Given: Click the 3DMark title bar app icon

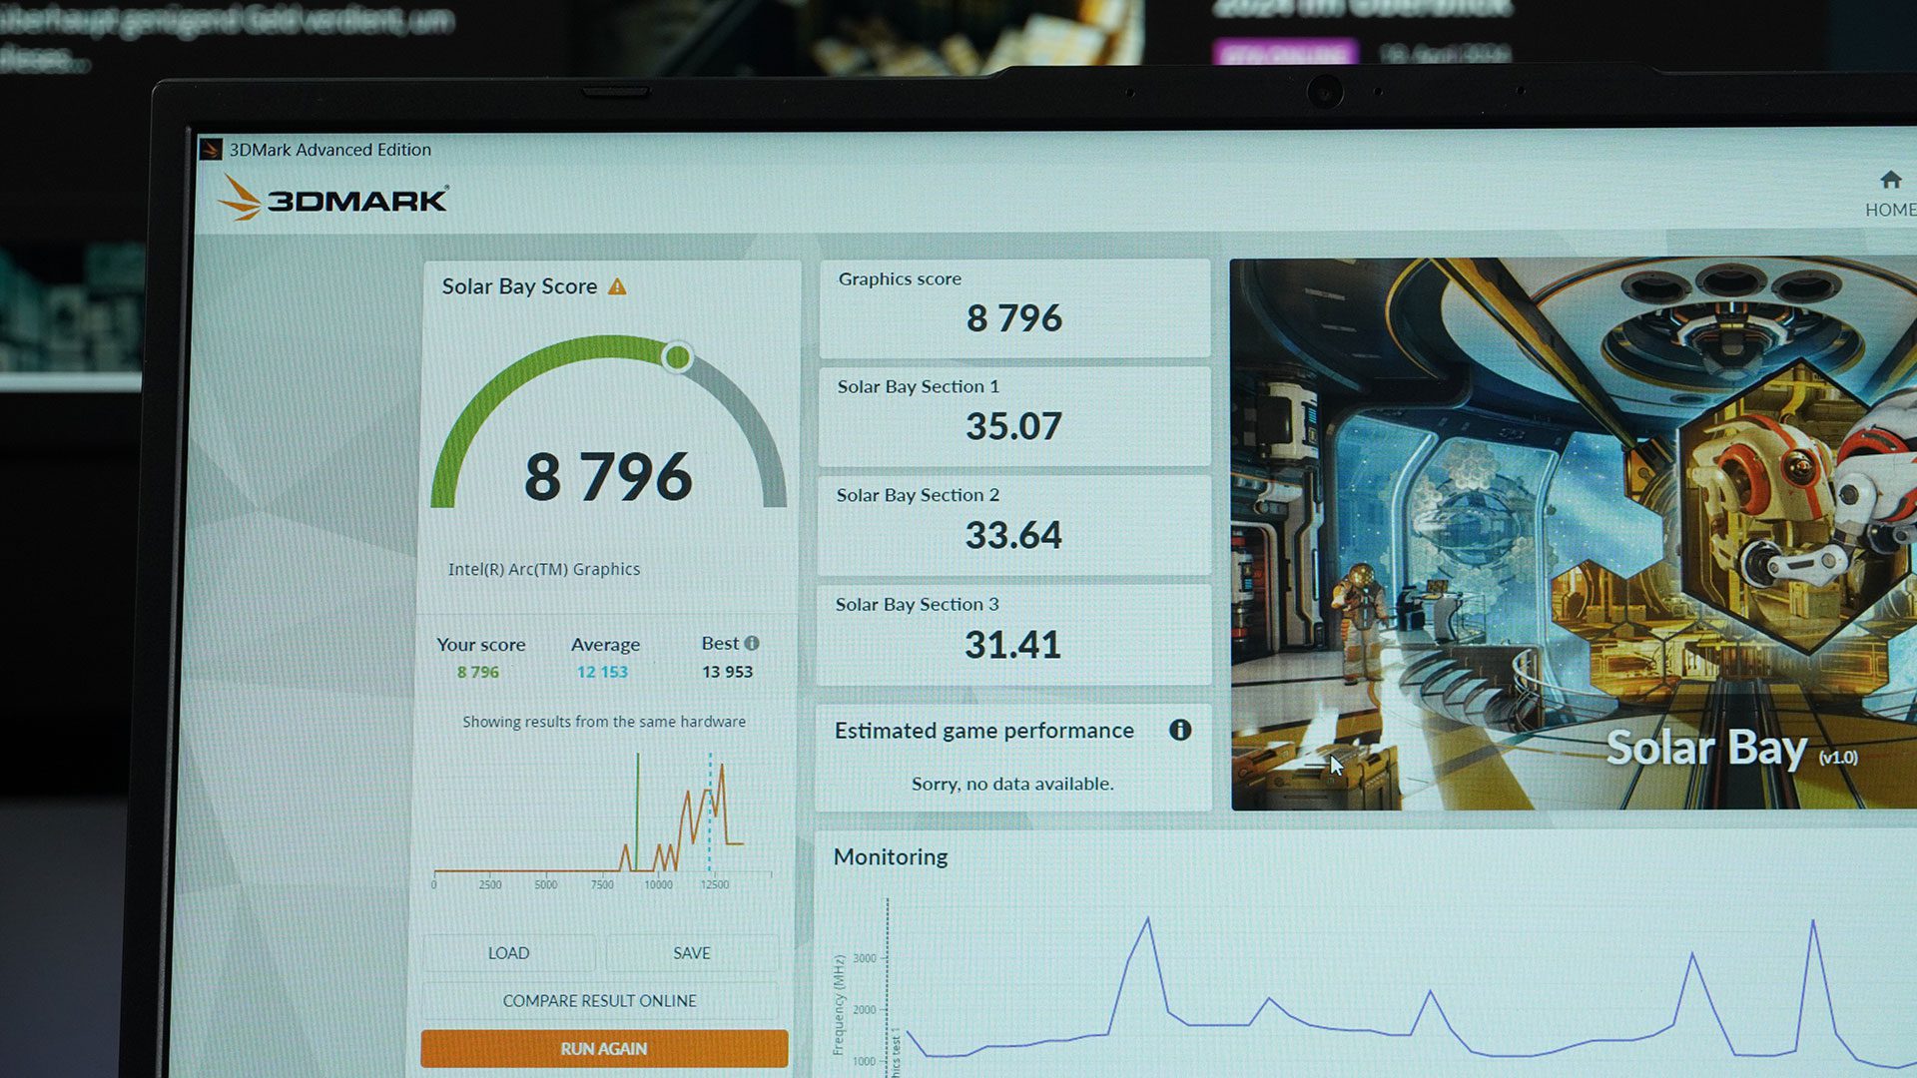Looking at the screenshot, I should point(211,150).
